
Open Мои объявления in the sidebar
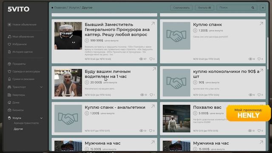(x=21, y=37)
